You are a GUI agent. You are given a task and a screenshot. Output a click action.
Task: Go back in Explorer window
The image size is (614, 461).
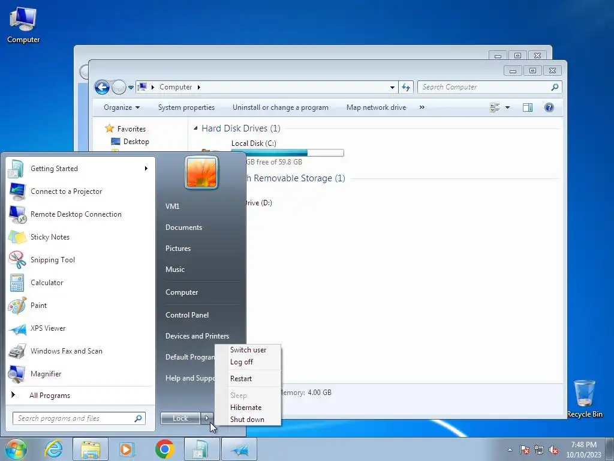[102, 87]
